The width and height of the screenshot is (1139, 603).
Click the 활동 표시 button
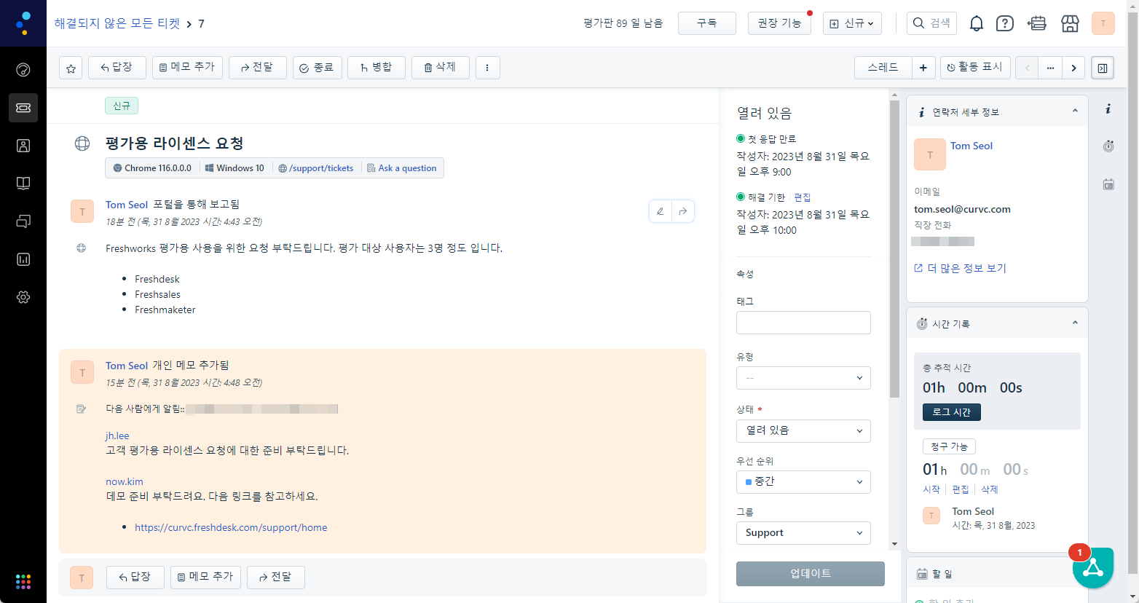pyautogui.click(x=975, y=68)
